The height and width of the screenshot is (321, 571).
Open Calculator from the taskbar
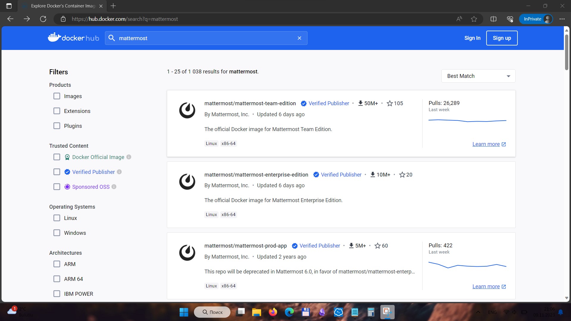point(371,312)
